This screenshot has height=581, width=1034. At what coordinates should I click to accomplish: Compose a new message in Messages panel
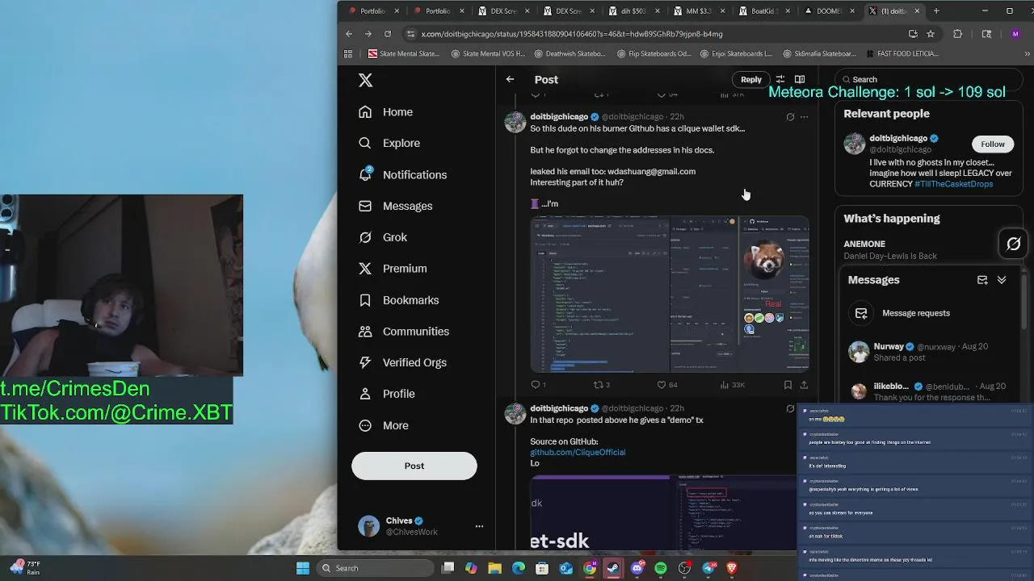click(x=982, y=280)
